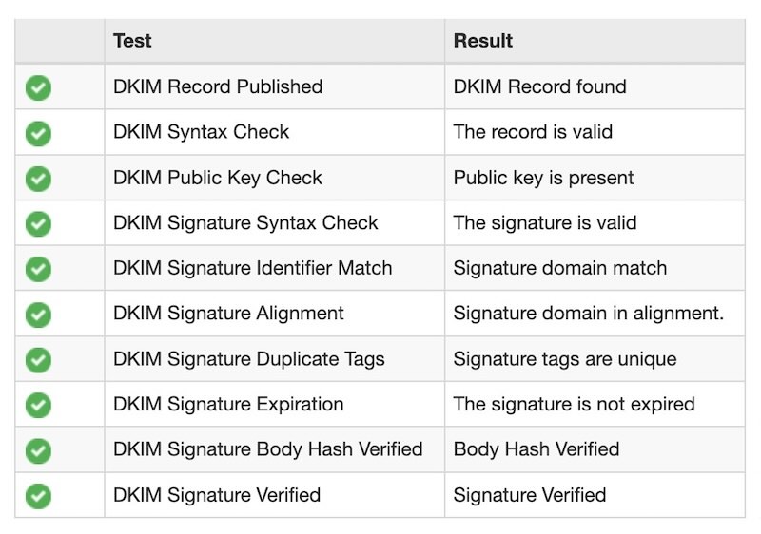Click the DKIM Syntax Check test name
This screenshot has width=761, height=534.
201,132
